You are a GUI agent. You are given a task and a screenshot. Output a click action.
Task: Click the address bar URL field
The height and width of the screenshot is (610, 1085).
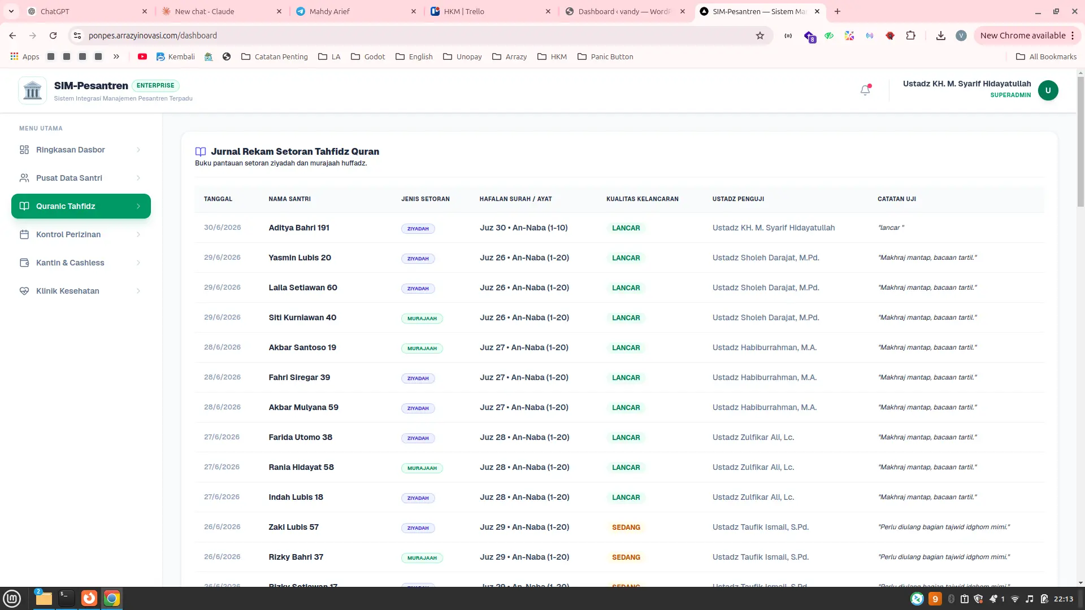point(418,36)
